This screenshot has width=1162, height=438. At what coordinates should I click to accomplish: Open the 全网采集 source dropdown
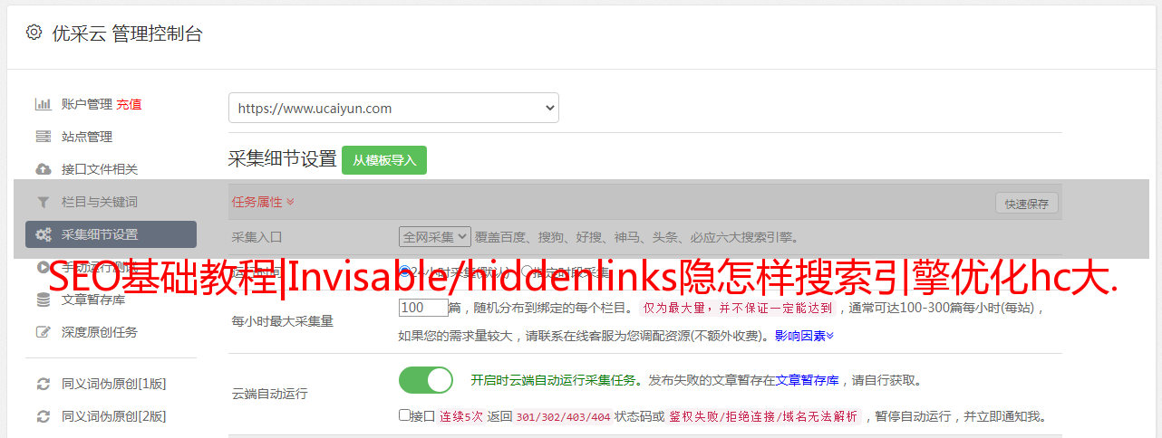[x=435, y=237]
